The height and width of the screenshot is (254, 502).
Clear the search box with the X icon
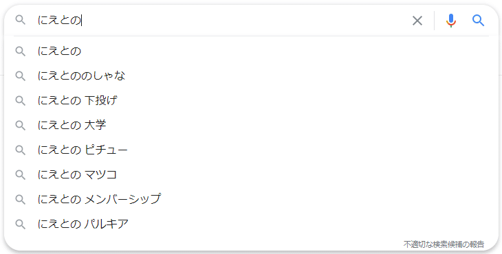click(x=417, y=21)
